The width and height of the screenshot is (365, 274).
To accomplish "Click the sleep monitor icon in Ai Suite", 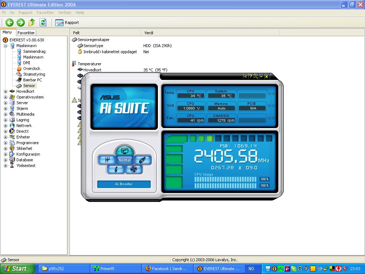I will click(x=125, y=151).
